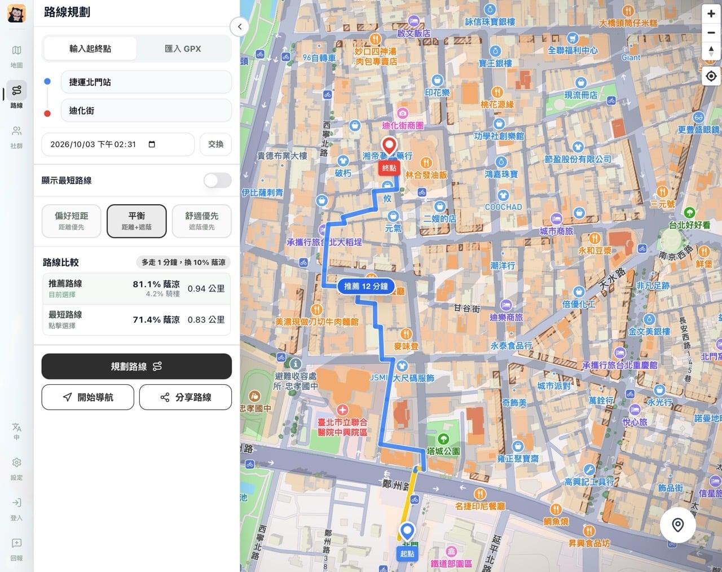The image size is (722, 572).
Task: Zoom in on the map
Action: [711, 14]
